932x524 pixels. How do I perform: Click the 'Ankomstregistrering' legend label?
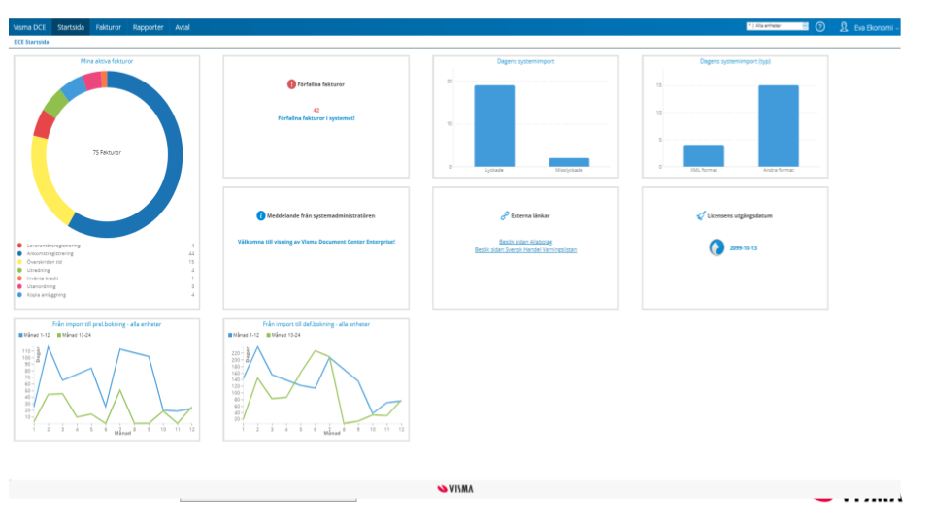click(50, 253)
